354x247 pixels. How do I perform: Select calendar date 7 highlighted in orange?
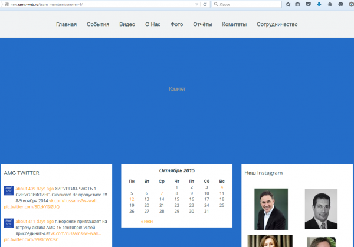tap(162, 193)
